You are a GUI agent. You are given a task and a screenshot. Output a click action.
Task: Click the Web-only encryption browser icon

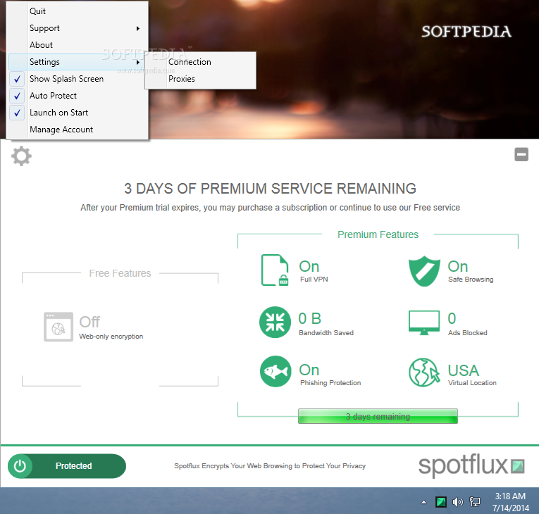click(x=58, y=327)
